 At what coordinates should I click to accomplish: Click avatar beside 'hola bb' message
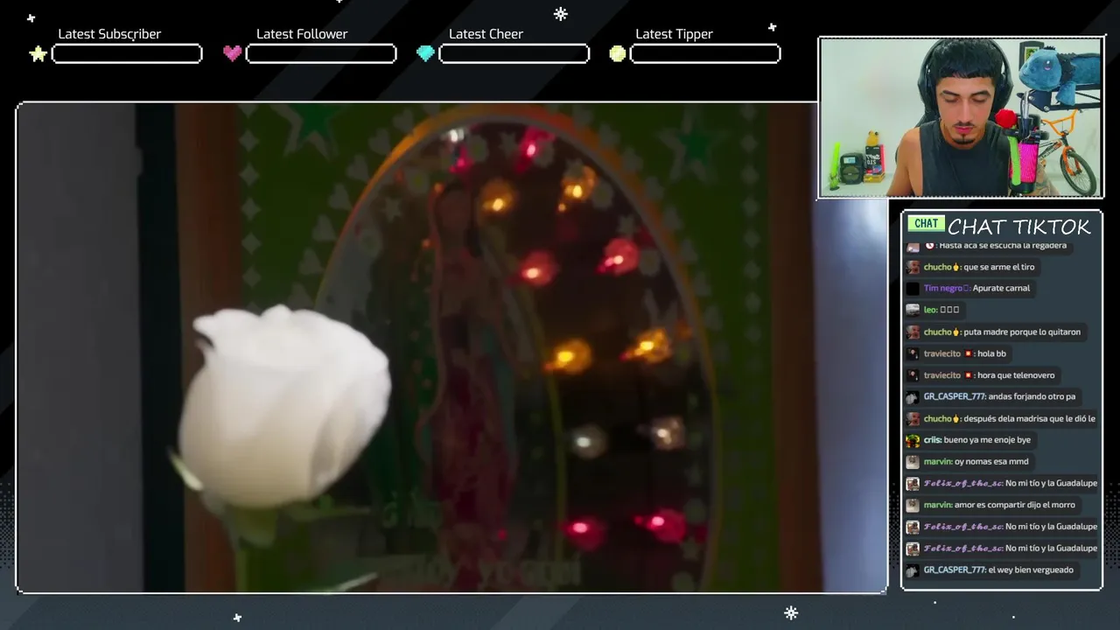(x=913, y=353)
